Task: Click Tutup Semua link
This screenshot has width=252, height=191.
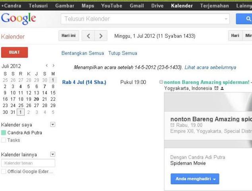Action: click(123, 53)
